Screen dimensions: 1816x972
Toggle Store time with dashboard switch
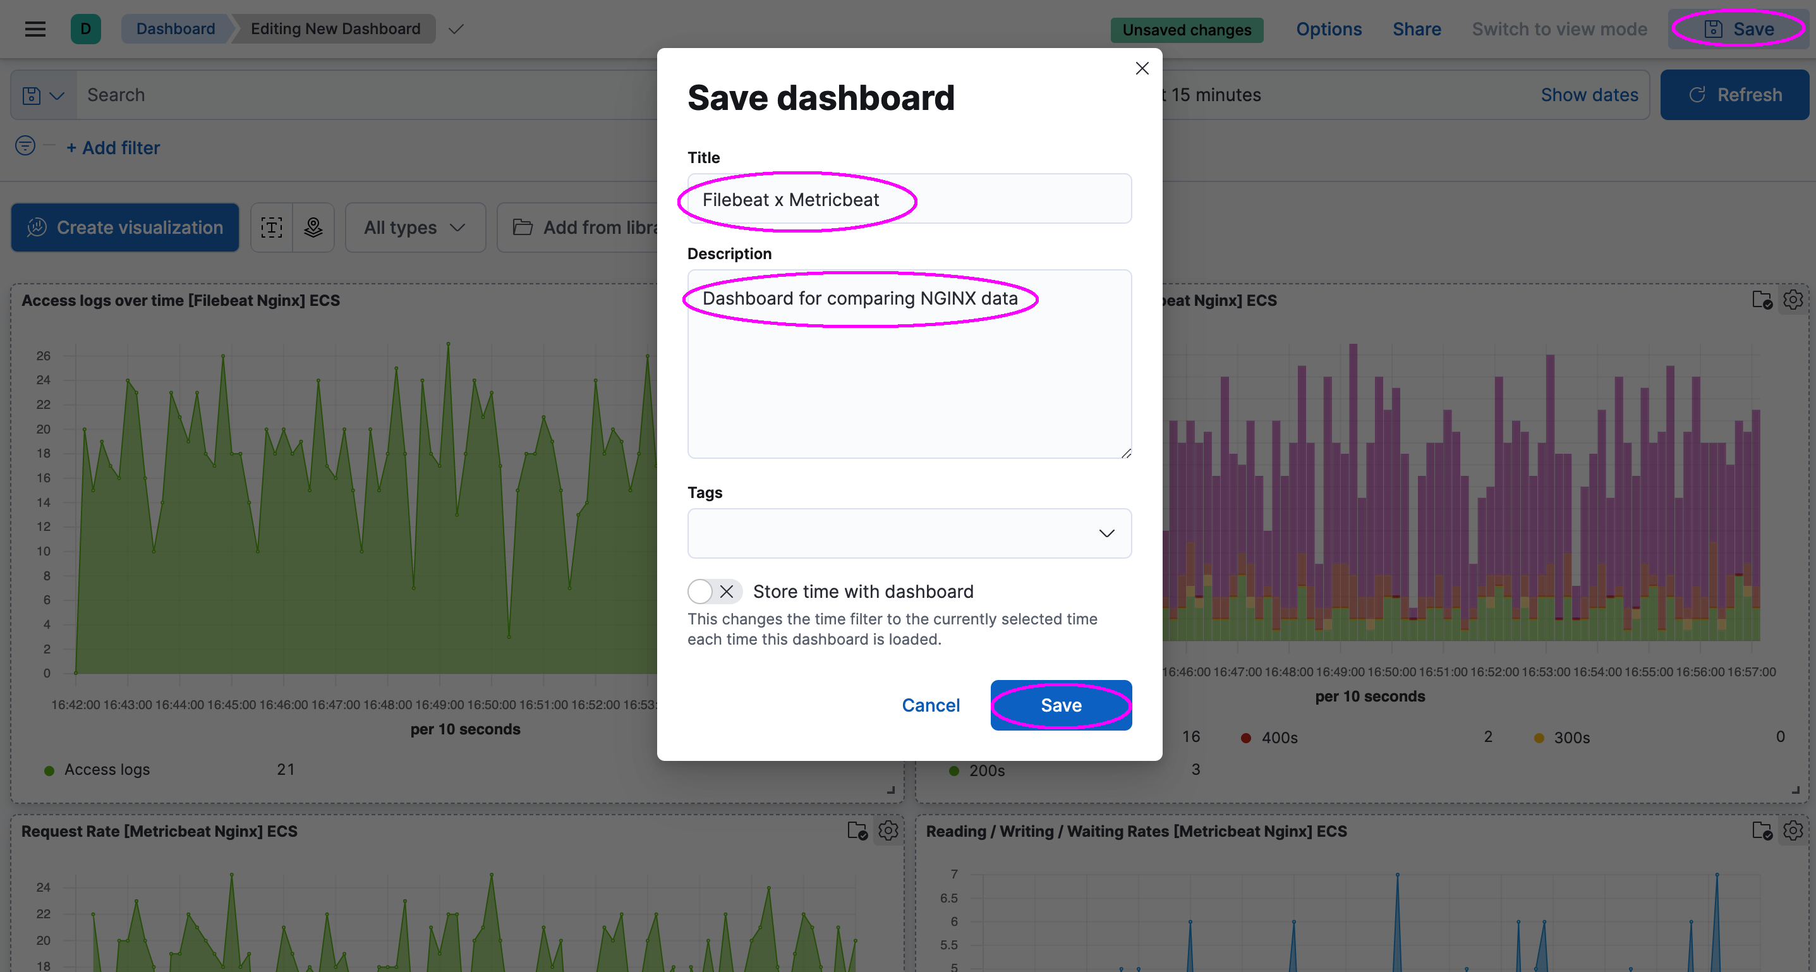pyautogui.click(x=714, y=592)
